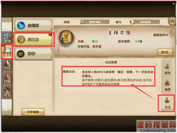
Task: Select the 套路 routines sidebar tab
Action: coord(7,52)
